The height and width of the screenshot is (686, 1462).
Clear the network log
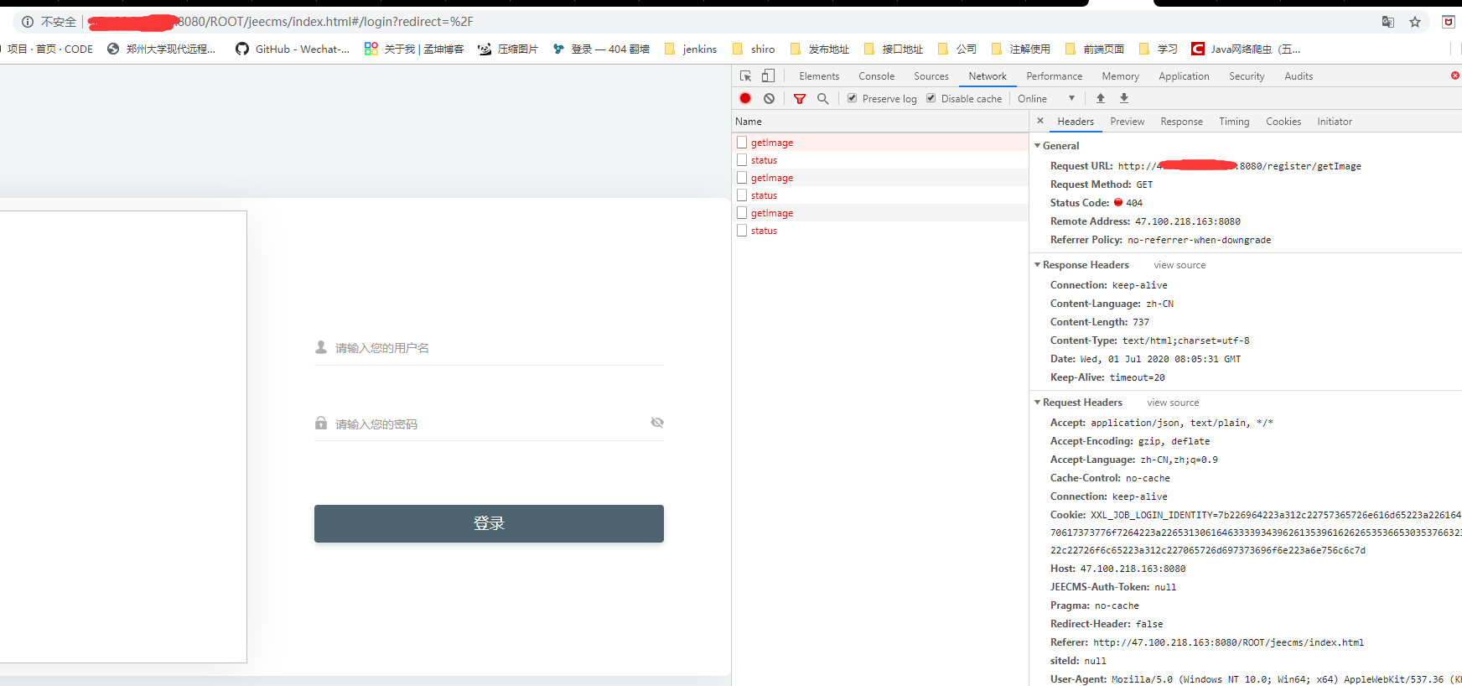point(769,98)
